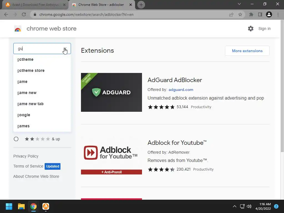
Task: Open Web Store settings gear
Action: pos(251,29)
